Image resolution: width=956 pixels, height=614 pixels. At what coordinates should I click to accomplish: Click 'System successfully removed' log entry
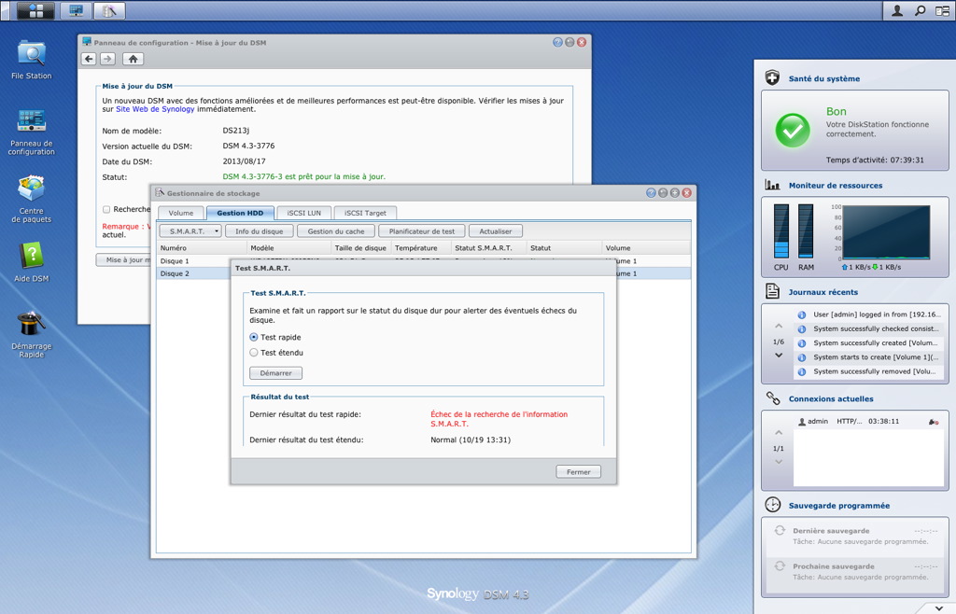(869, 371)
